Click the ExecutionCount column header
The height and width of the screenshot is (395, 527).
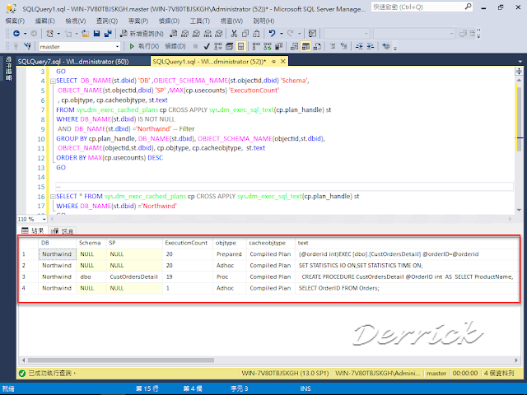[x=186, y=243]
